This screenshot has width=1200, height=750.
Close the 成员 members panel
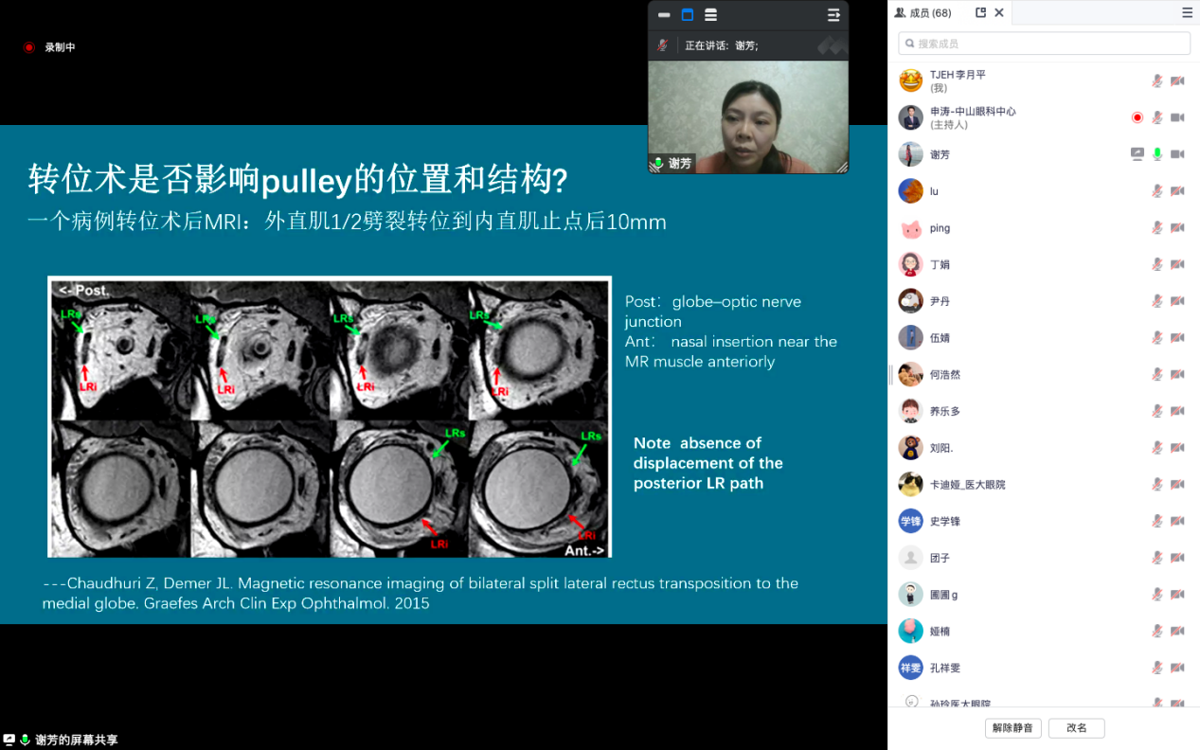point(999,13)
